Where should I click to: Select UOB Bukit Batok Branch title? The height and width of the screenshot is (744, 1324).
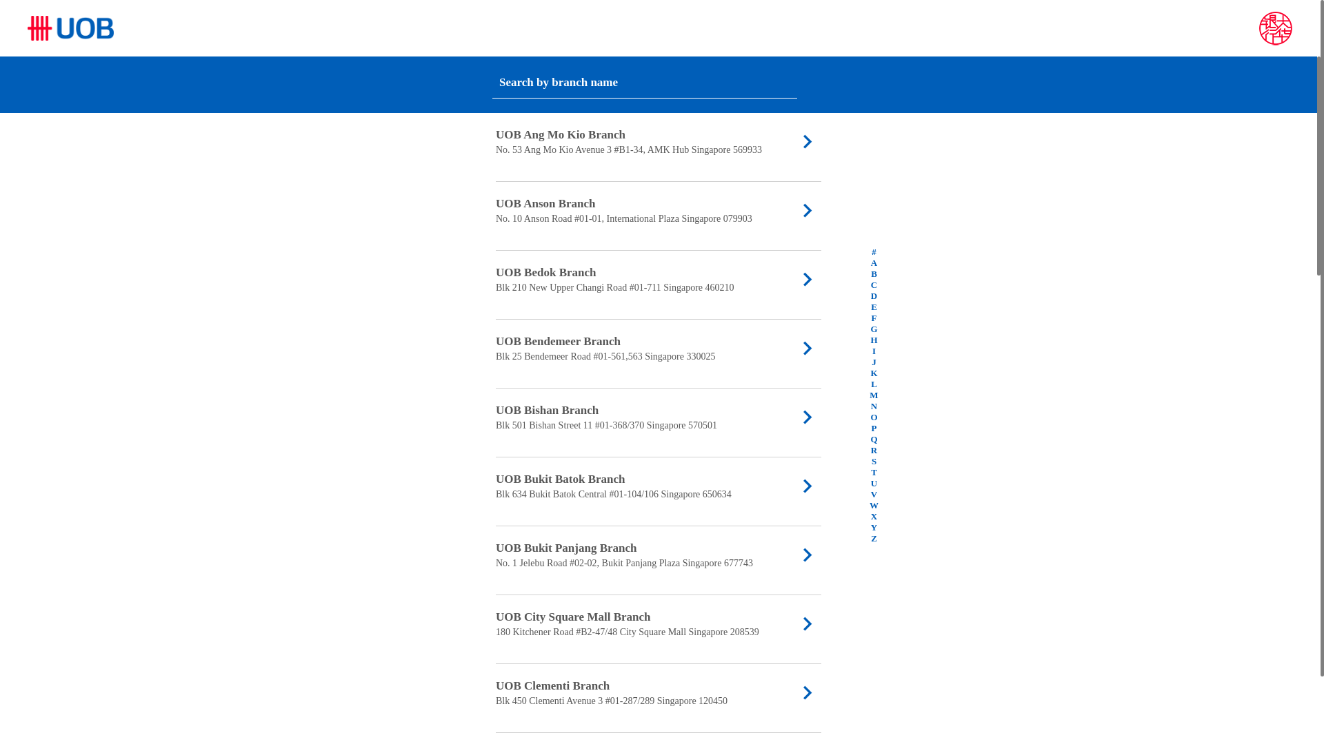[x=560, y=479]
